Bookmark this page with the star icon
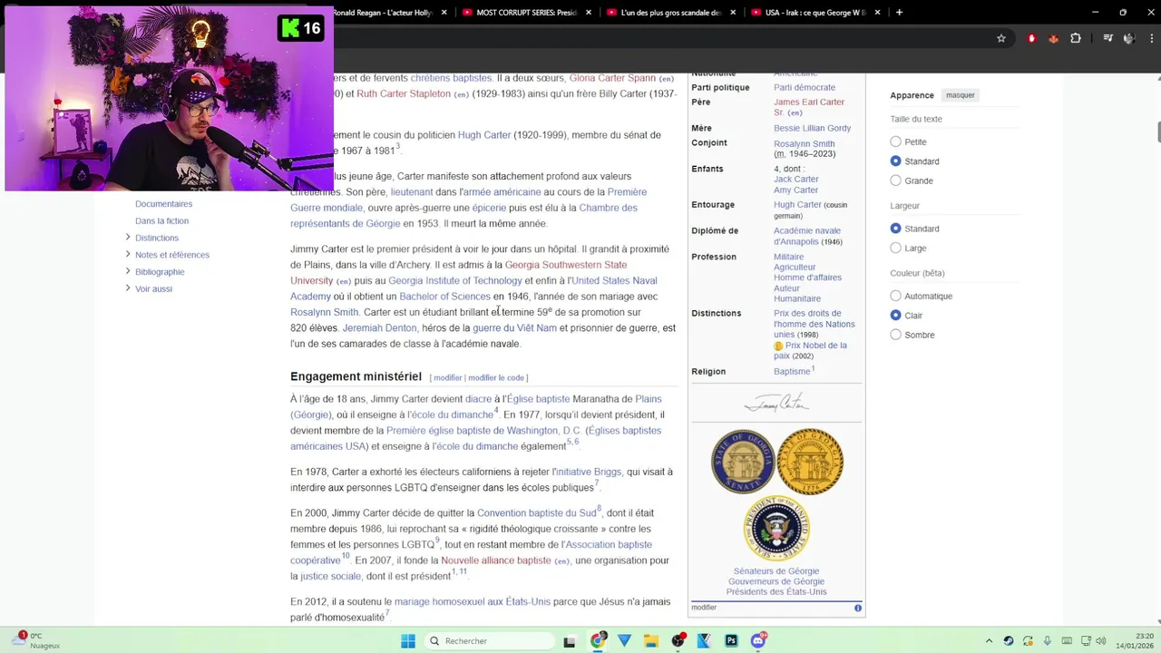This screenshot has width=1161, height=653. [1000, 38]
